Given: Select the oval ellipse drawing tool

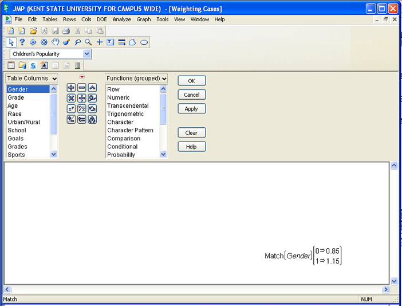Looking at the screenshot, I should click(x=144, y=42).
